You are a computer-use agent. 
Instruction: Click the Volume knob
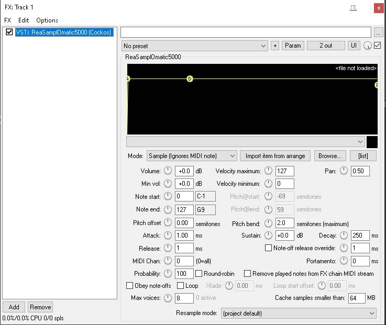pos(168,171)
